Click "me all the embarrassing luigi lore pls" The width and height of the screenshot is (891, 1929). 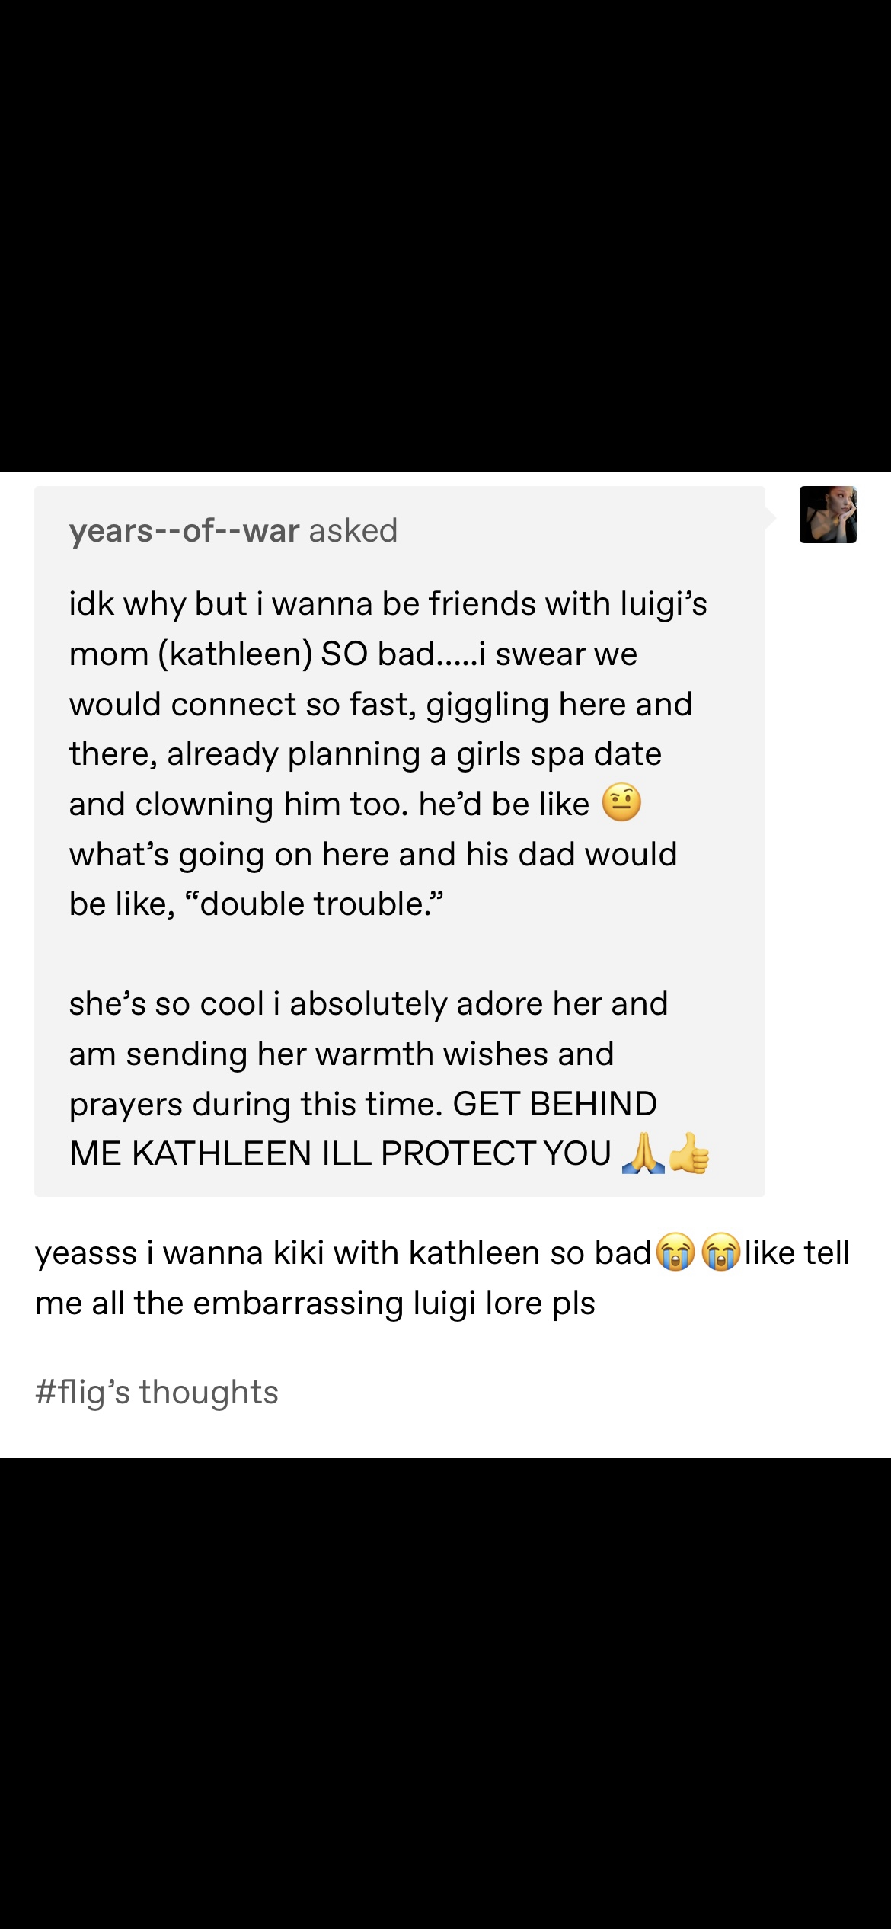tap(315, 1303)
